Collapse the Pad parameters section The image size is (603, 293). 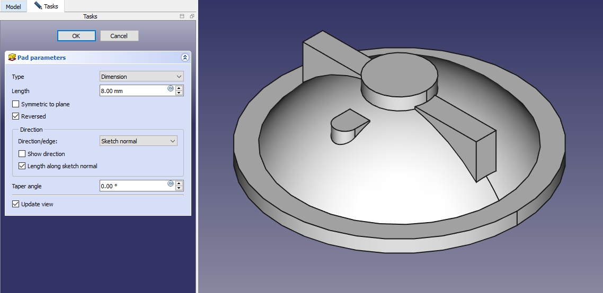(x=184, y=57)
